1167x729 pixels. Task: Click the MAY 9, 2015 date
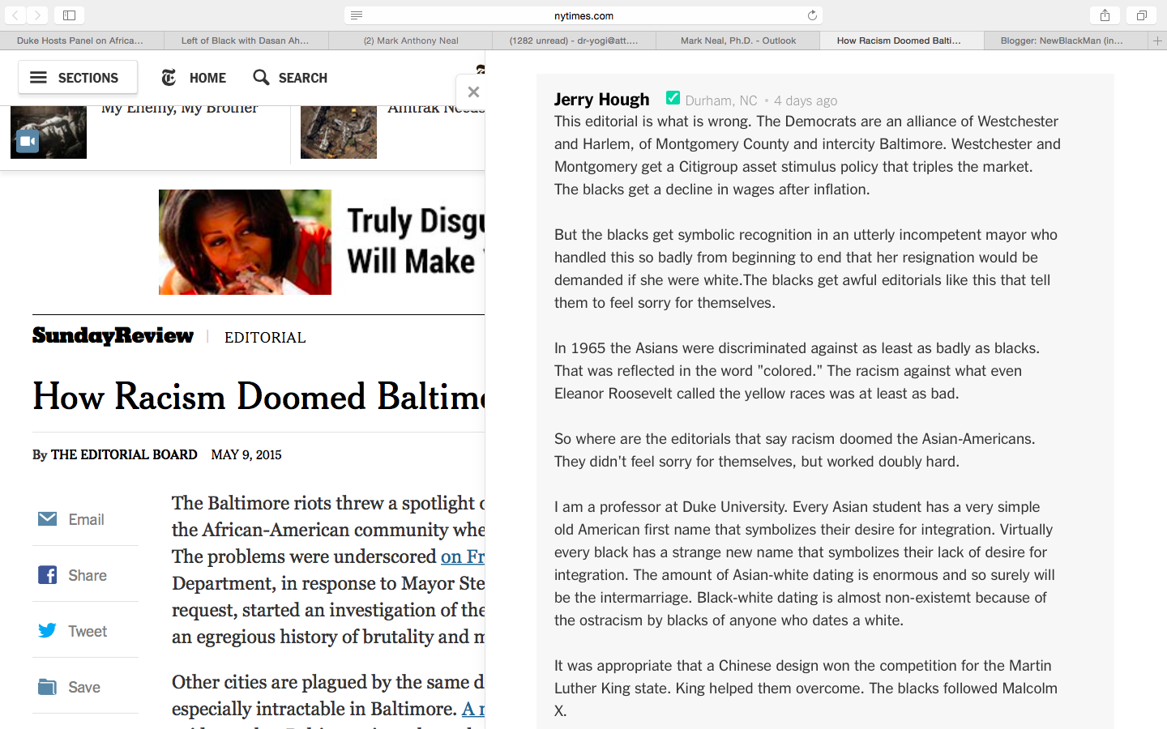pos(246,454)
